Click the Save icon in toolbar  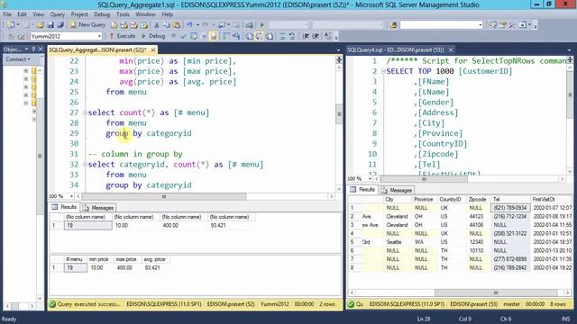50,25
